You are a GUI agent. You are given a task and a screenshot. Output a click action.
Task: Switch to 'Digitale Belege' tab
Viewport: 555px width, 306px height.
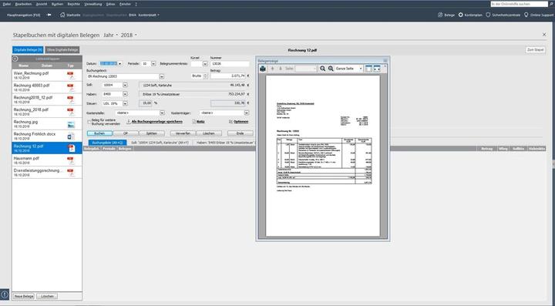(x=28, y=50)
